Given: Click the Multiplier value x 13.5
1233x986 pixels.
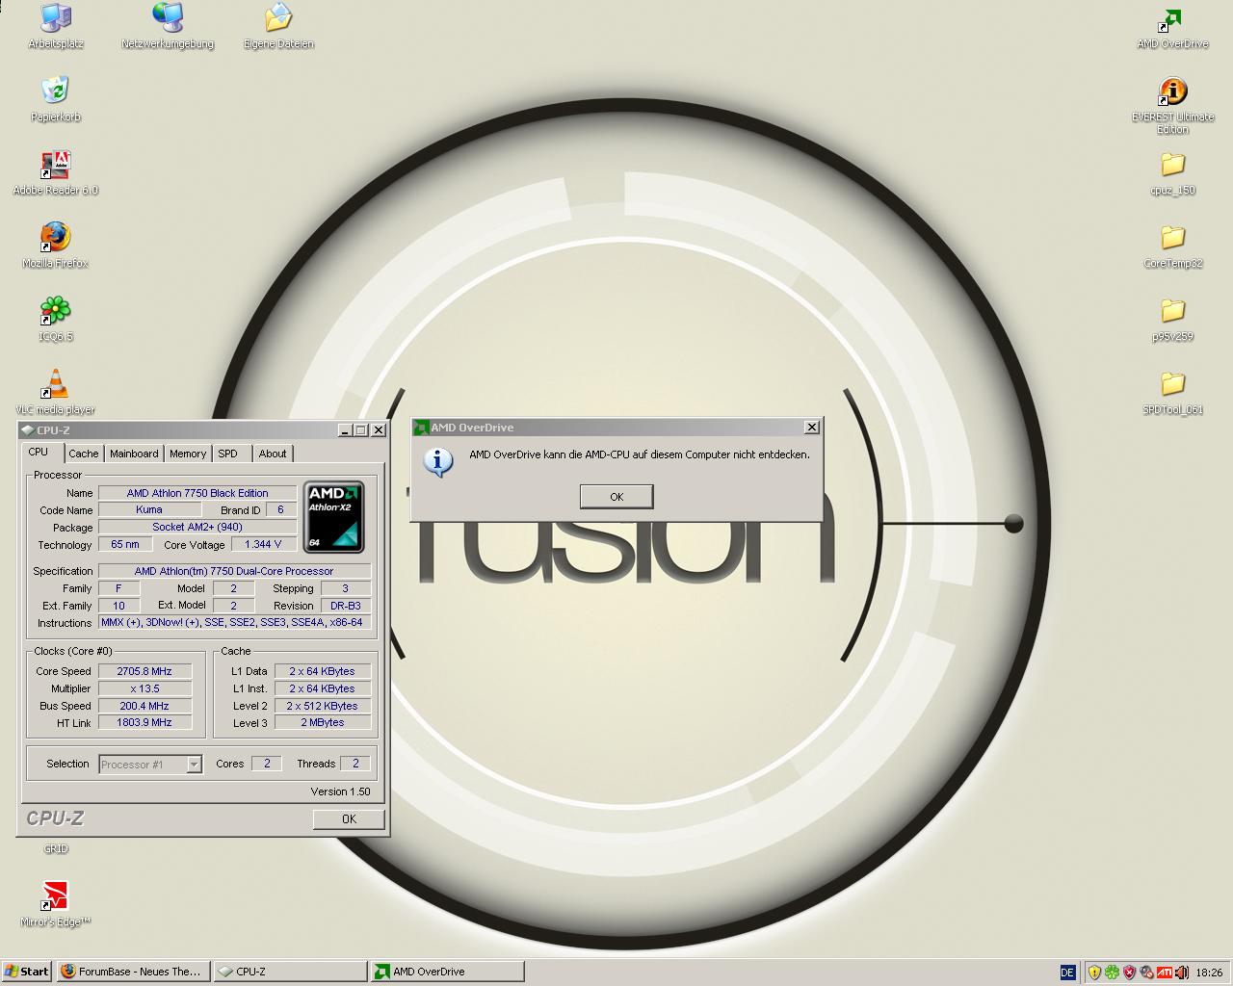Looking at the screenshot, I should click(x=144, y=689).
